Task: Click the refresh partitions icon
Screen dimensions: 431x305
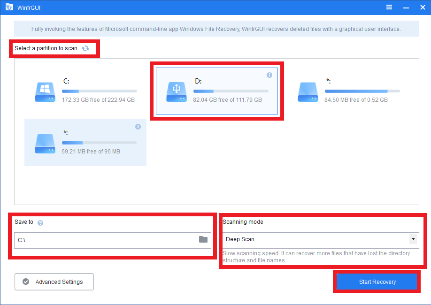Action: [x=85, y=48]
